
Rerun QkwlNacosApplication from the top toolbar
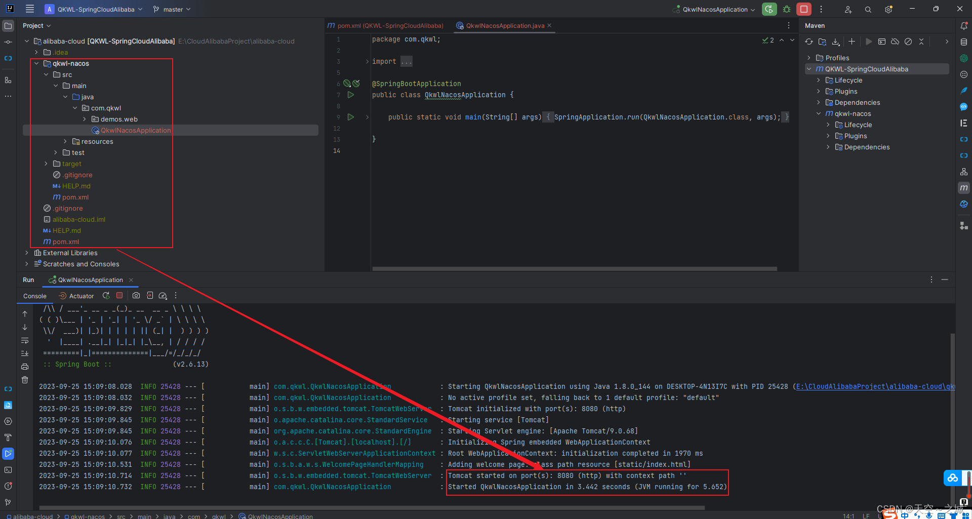[769, 9]
